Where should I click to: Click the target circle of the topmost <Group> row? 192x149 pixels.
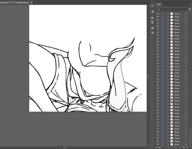tap(186, 14)
